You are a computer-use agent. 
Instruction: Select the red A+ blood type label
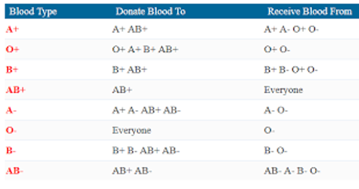pyautogui.click(x=12, y=29)
